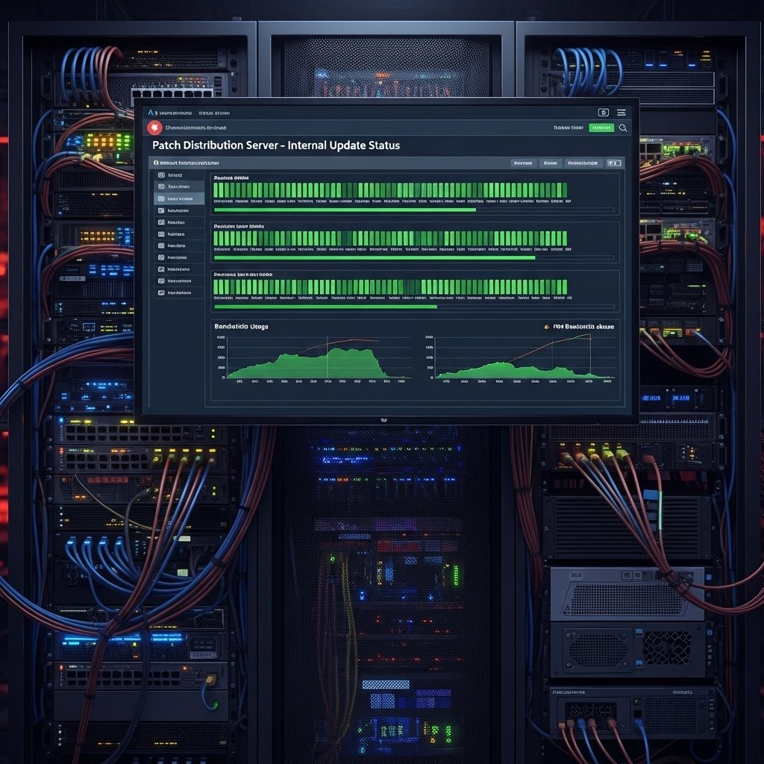Toggle the view switch at the panel header's right end
The image size is (764, 764).
pyautogui.click(x=613, y=163)
